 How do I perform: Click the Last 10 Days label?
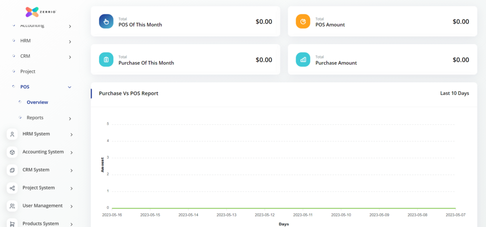coord(454,93)
